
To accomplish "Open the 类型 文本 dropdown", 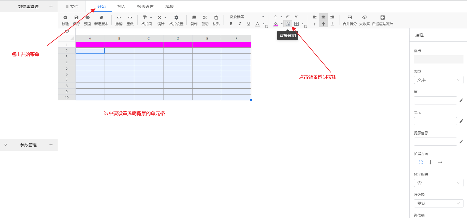I will tap(439, 80).
